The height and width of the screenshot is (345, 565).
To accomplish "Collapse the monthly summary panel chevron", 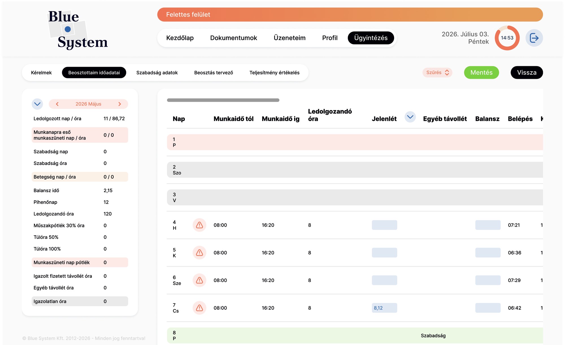I will click(x=37, y=104).
